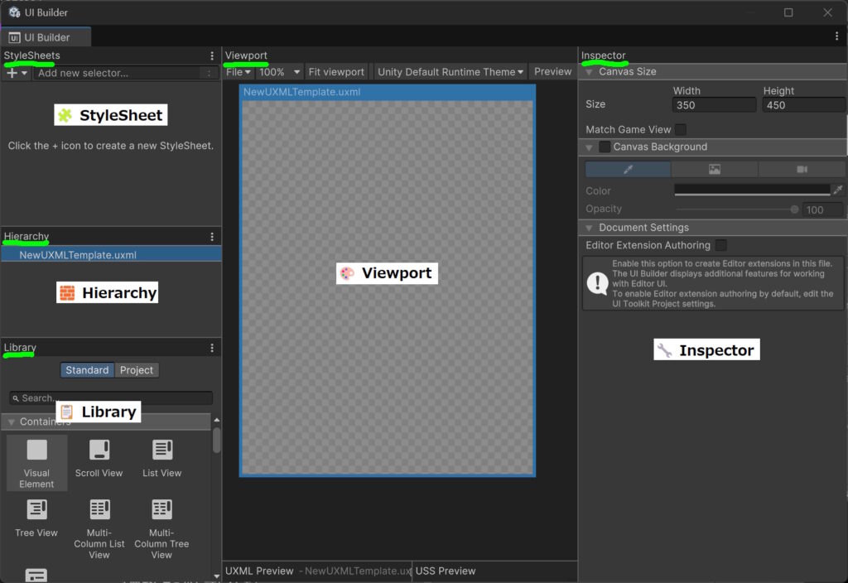Viewport: 848px width, 583px height.
Task: Click the Fit viewport button
Action: (x=336, y=72)
